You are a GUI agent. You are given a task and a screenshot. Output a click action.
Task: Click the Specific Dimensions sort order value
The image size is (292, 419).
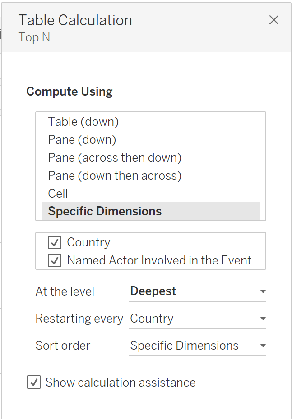(184, 346)
